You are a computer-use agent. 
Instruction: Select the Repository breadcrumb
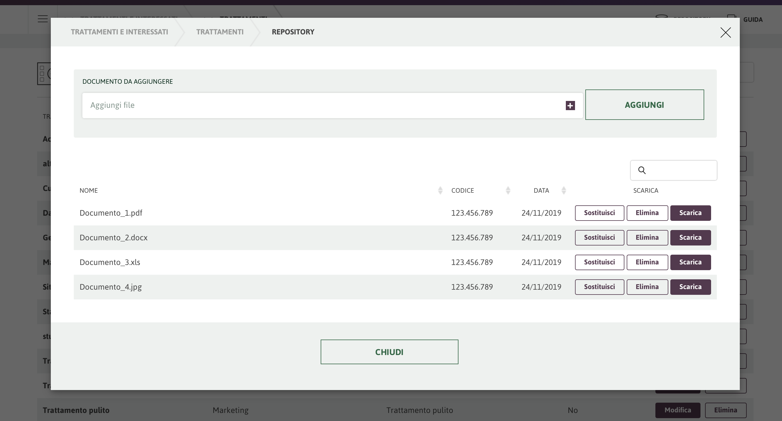point(293,32)
